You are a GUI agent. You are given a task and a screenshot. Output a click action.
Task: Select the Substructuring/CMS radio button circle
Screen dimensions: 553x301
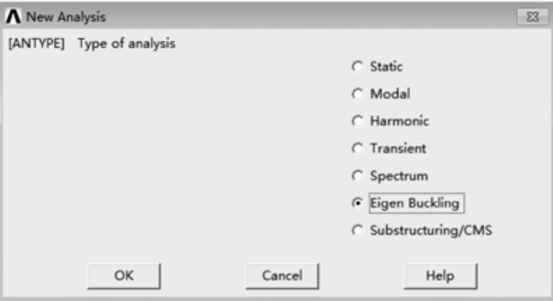click(x=358, y=230)
